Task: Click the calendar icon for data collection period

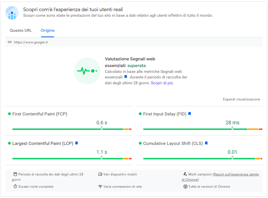Action: click(15, 174)
